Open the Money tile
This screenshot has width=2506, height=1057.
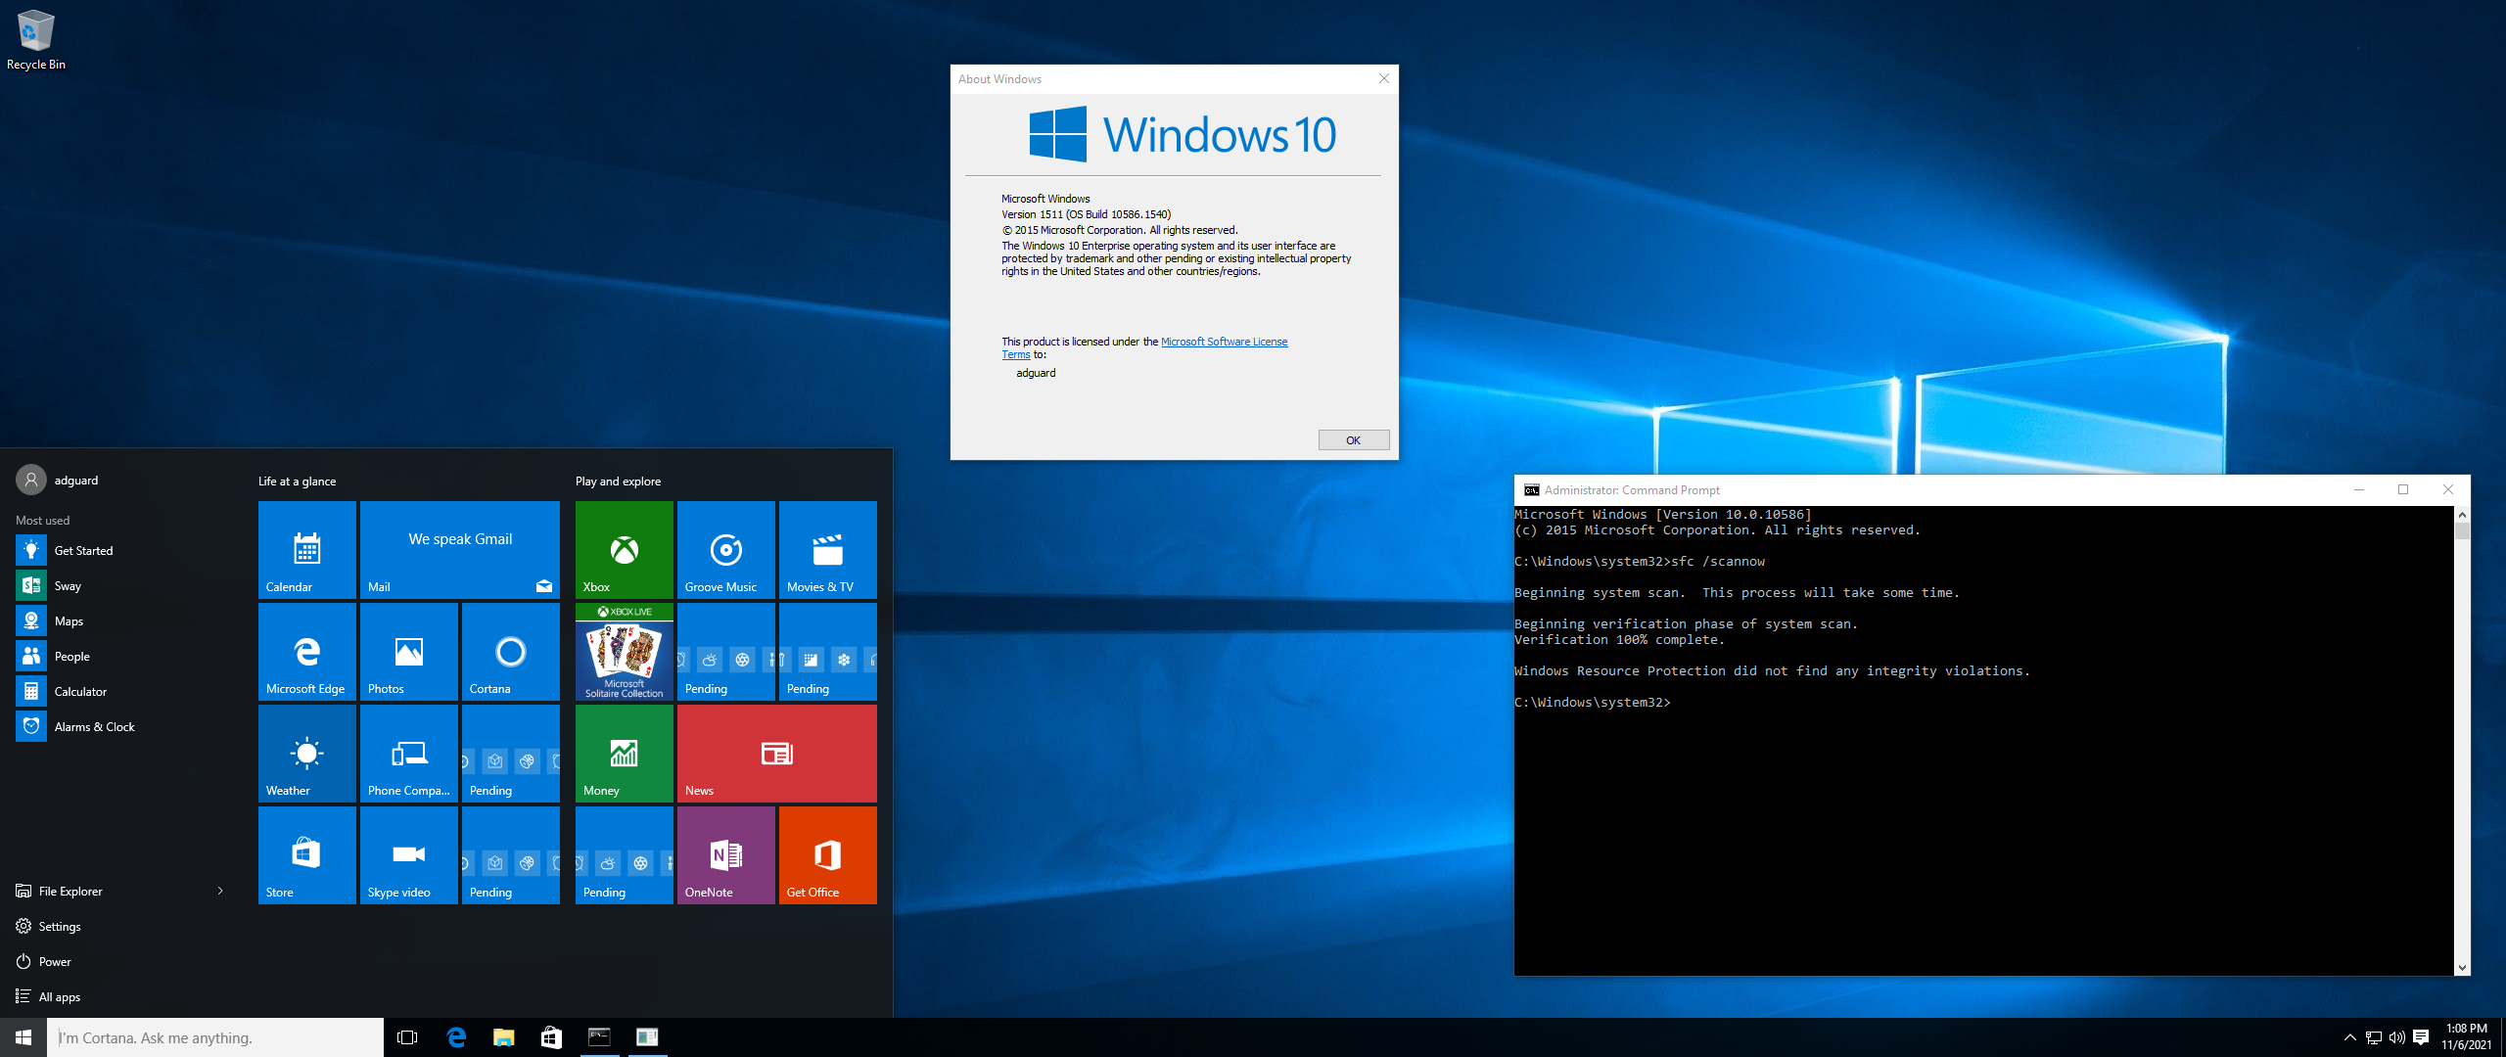point(625,754)
